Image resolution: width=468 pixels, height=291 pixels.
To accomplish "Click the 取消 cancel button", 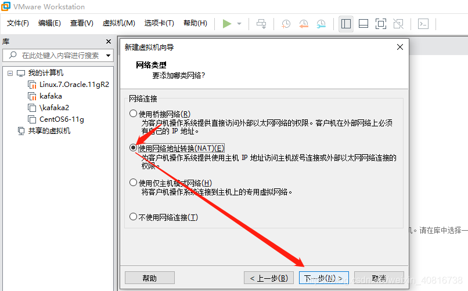I will click(x=379, y=278).
